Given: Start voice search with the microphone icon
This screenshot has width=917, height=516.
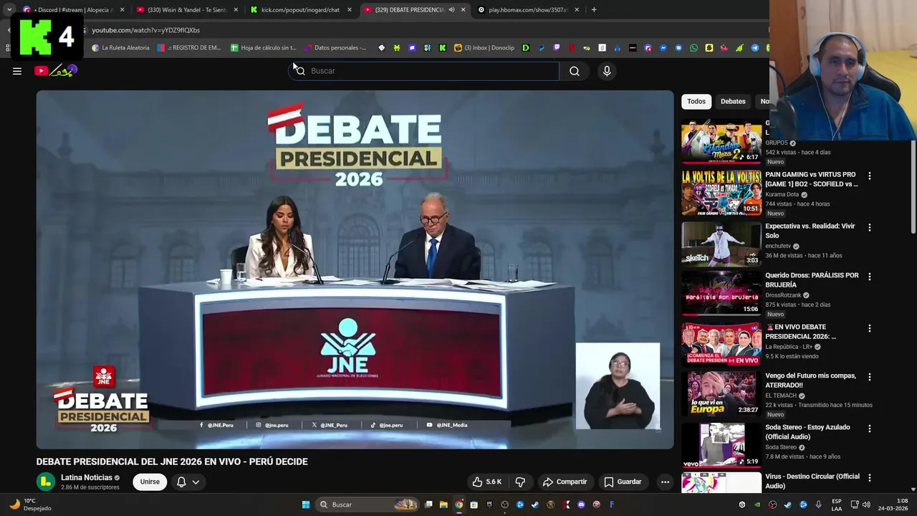Looking at the screenshot, I should [x=607, y=71].
